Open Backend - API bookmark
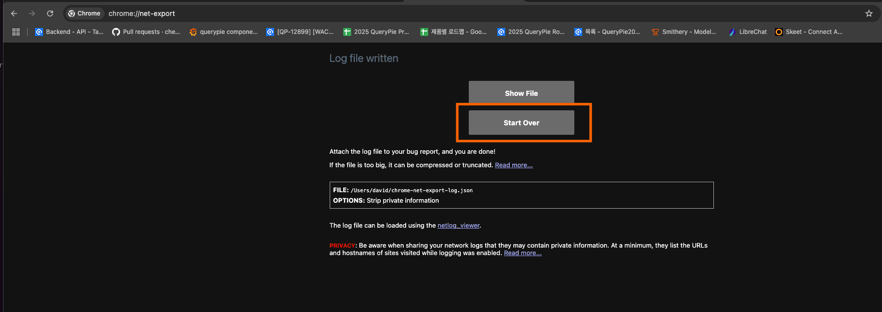Screen dimensions: 882x312 (x=69, y=32)
